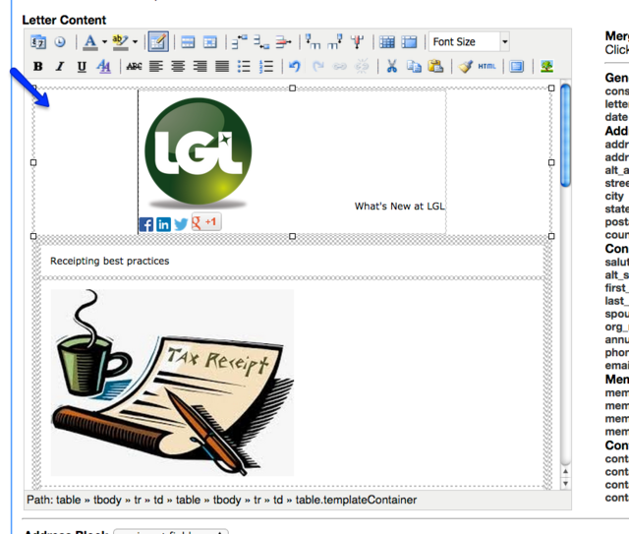The height and width of the screenshot is (534, 629).
Task: Click the editor vertical scrollbar thumb
Action: pos(565,136)
